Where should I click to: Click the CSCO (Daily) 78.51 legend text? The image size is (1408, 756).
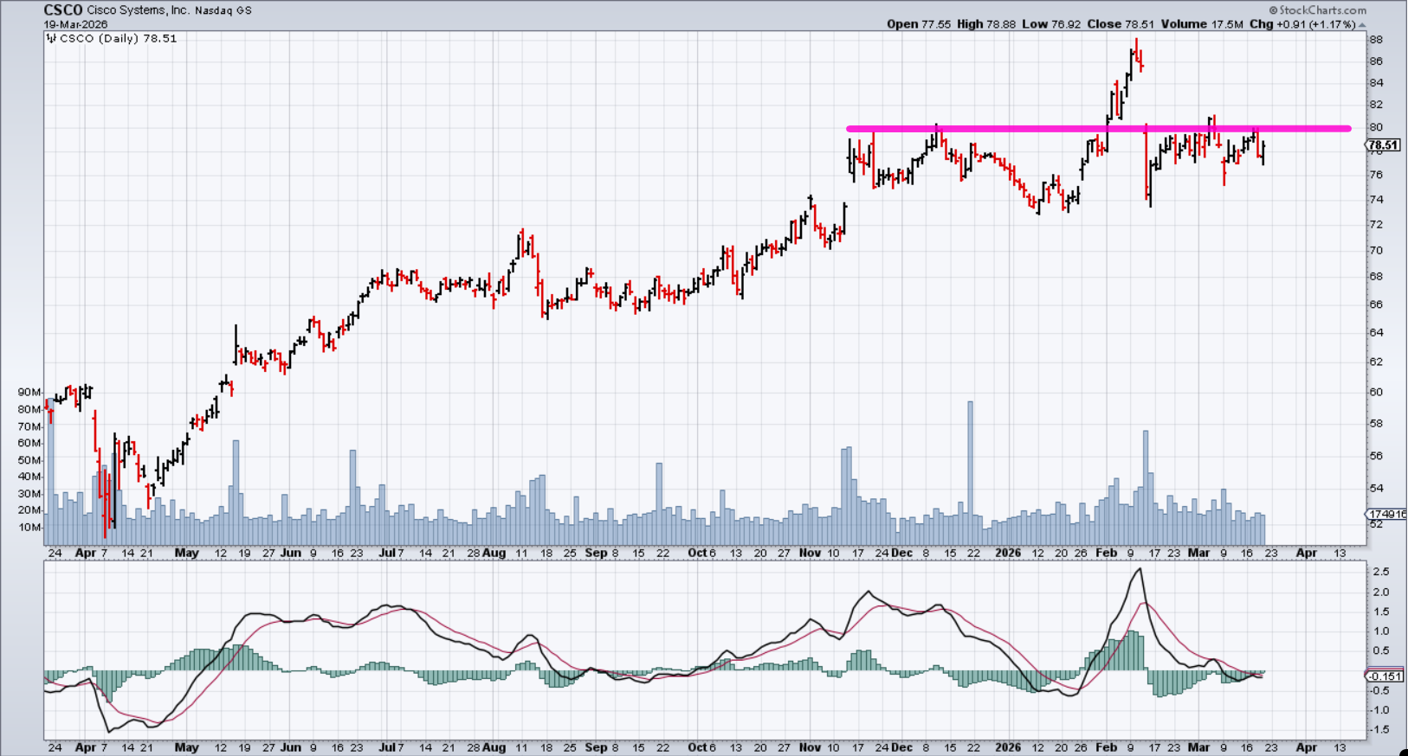click(x=119, y=39)
